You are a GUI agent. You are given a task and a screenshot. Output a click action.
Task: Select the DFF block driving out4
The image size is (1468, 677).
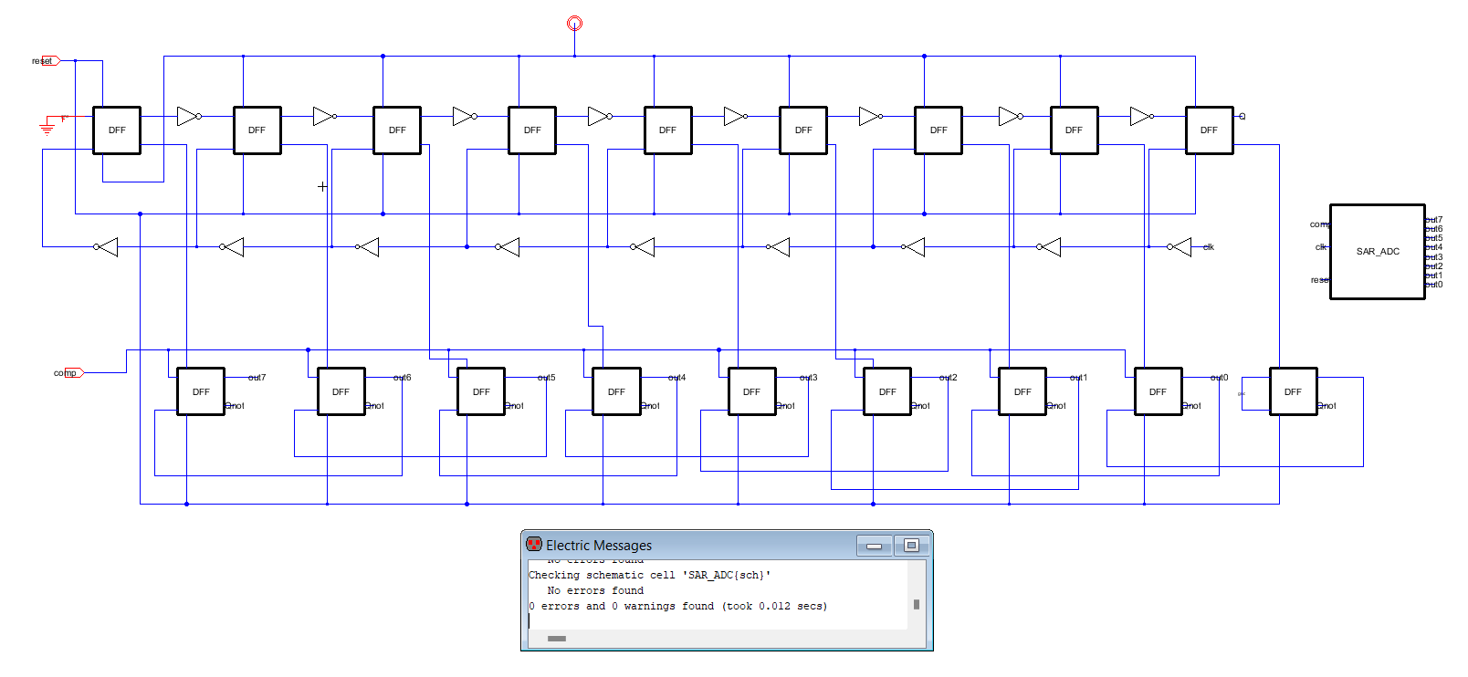(x=616, y=391)
